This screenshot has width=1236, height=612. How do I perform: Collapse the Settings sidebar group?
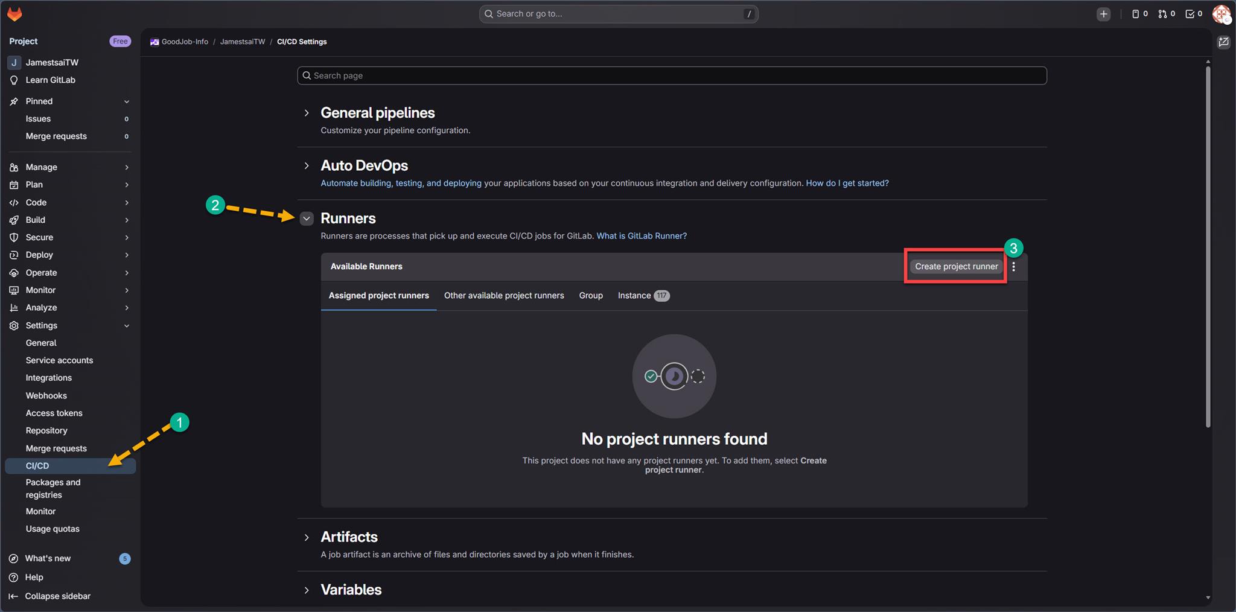coord(127,326)
